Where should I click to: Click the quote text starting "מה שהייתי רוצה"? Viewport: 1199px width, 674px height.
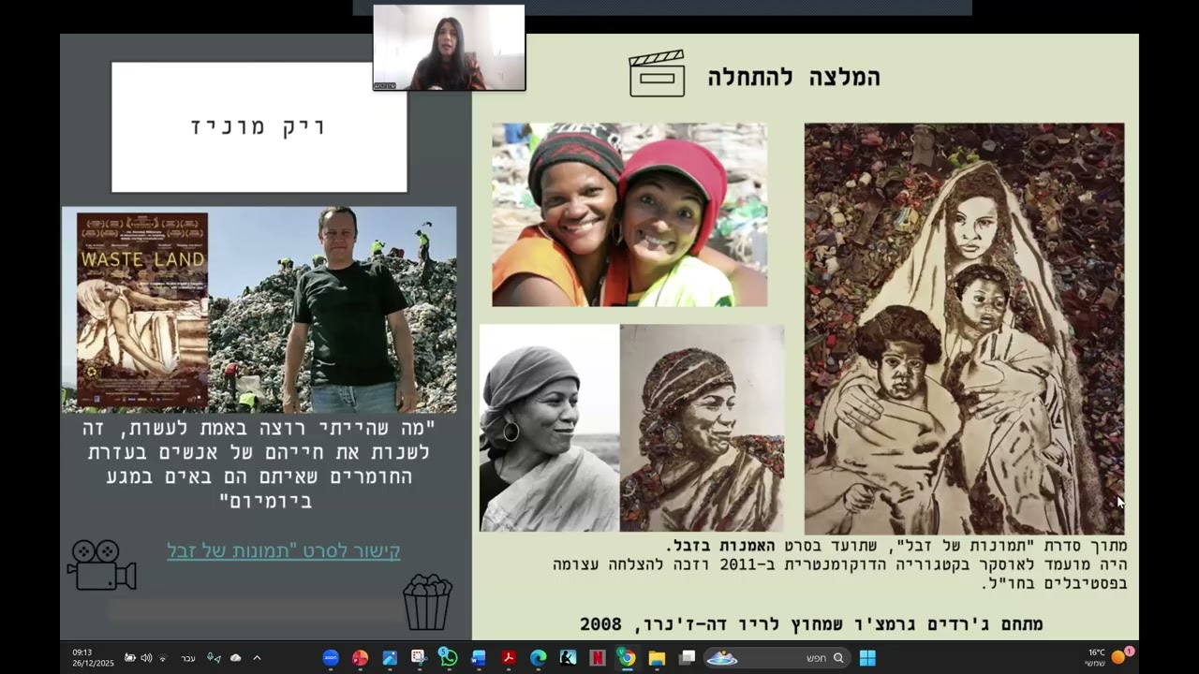(x=259, y=464)
